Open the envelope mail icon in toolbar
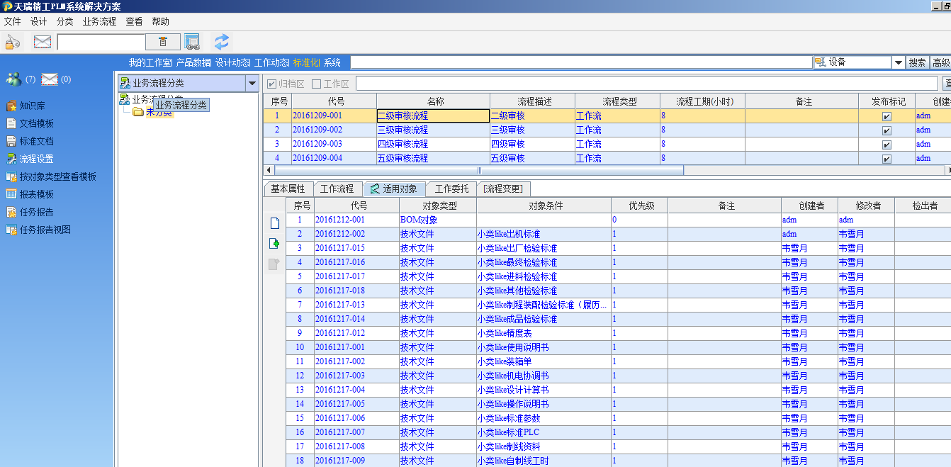 tap(43, 42)
